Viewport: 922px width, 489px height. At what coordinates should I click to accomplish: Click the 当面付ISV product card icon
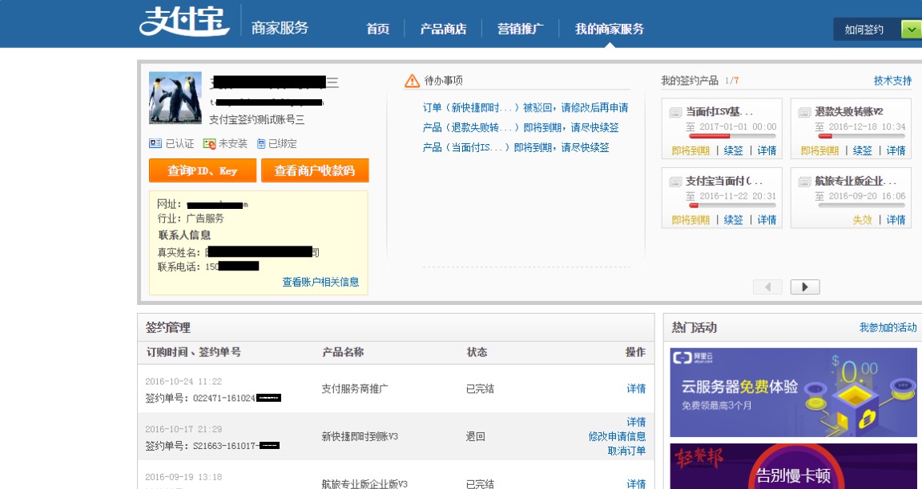pos(675,112)
